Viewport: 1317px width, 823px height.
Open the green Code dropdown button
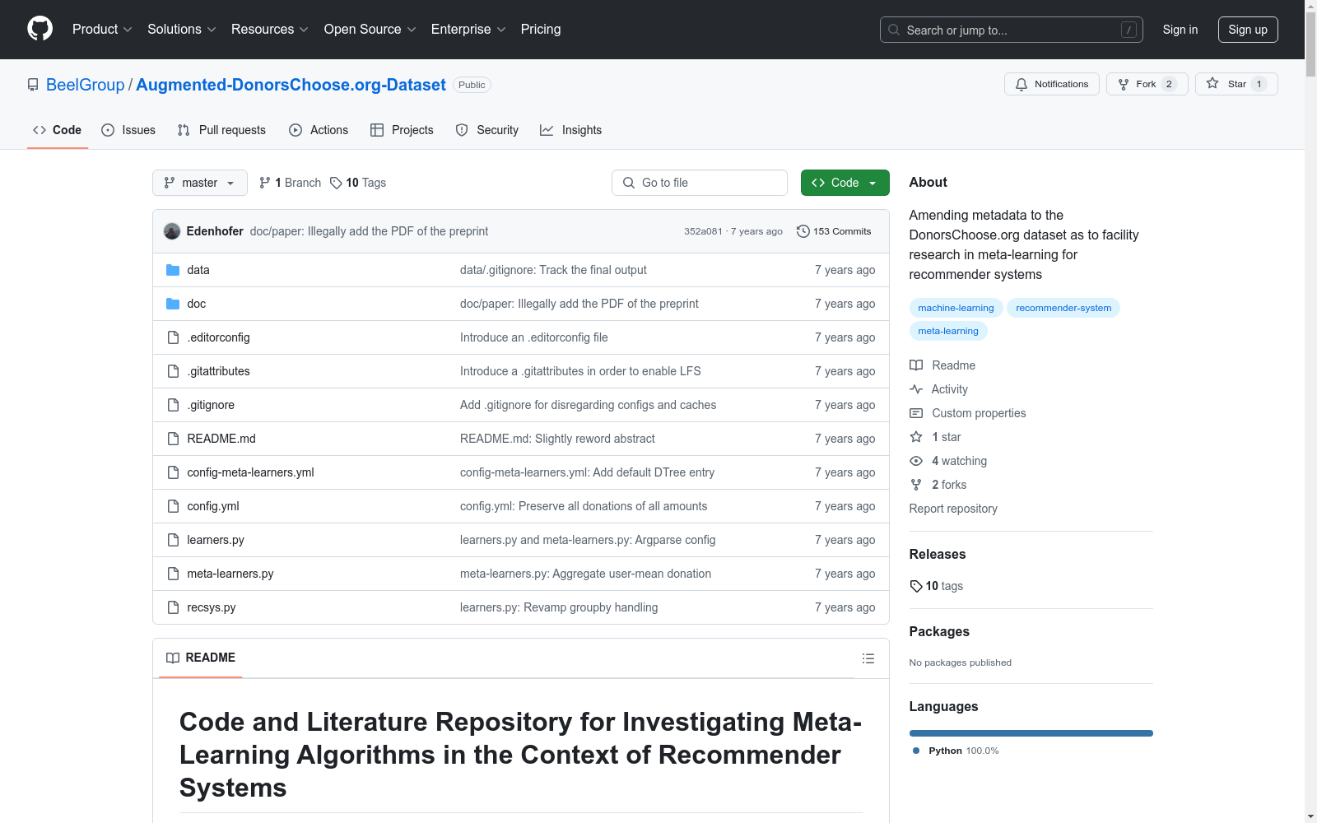(x=845, y=183)
